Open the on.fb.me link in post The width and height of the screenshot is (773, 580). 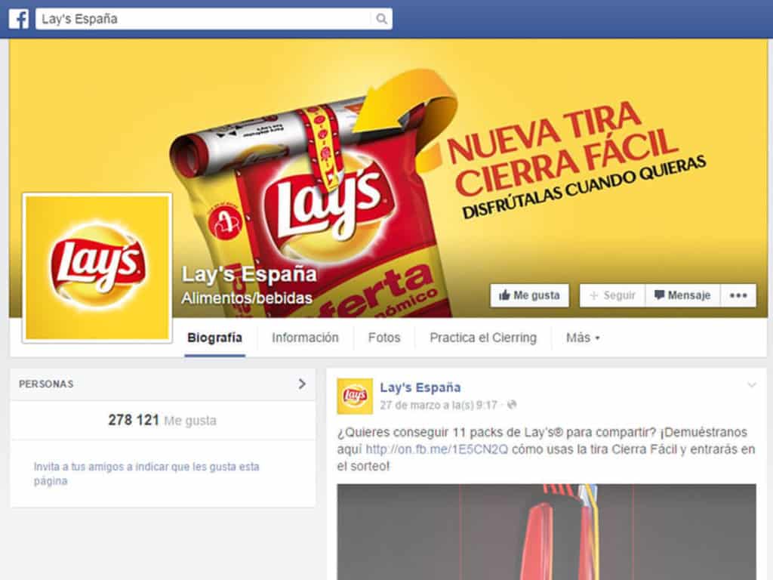(x=436, y=449)
